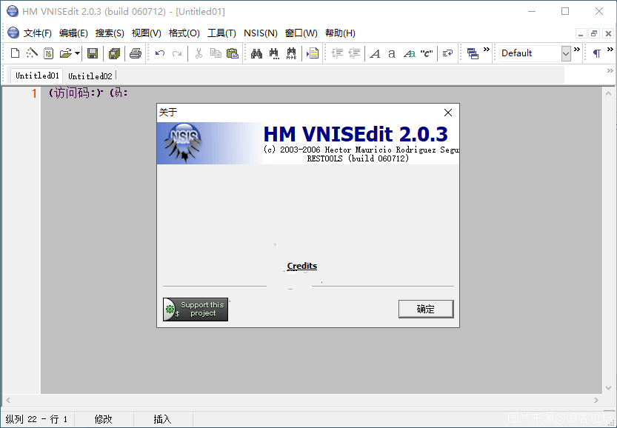Click the New script icon
617x428 pixels.
16,53
